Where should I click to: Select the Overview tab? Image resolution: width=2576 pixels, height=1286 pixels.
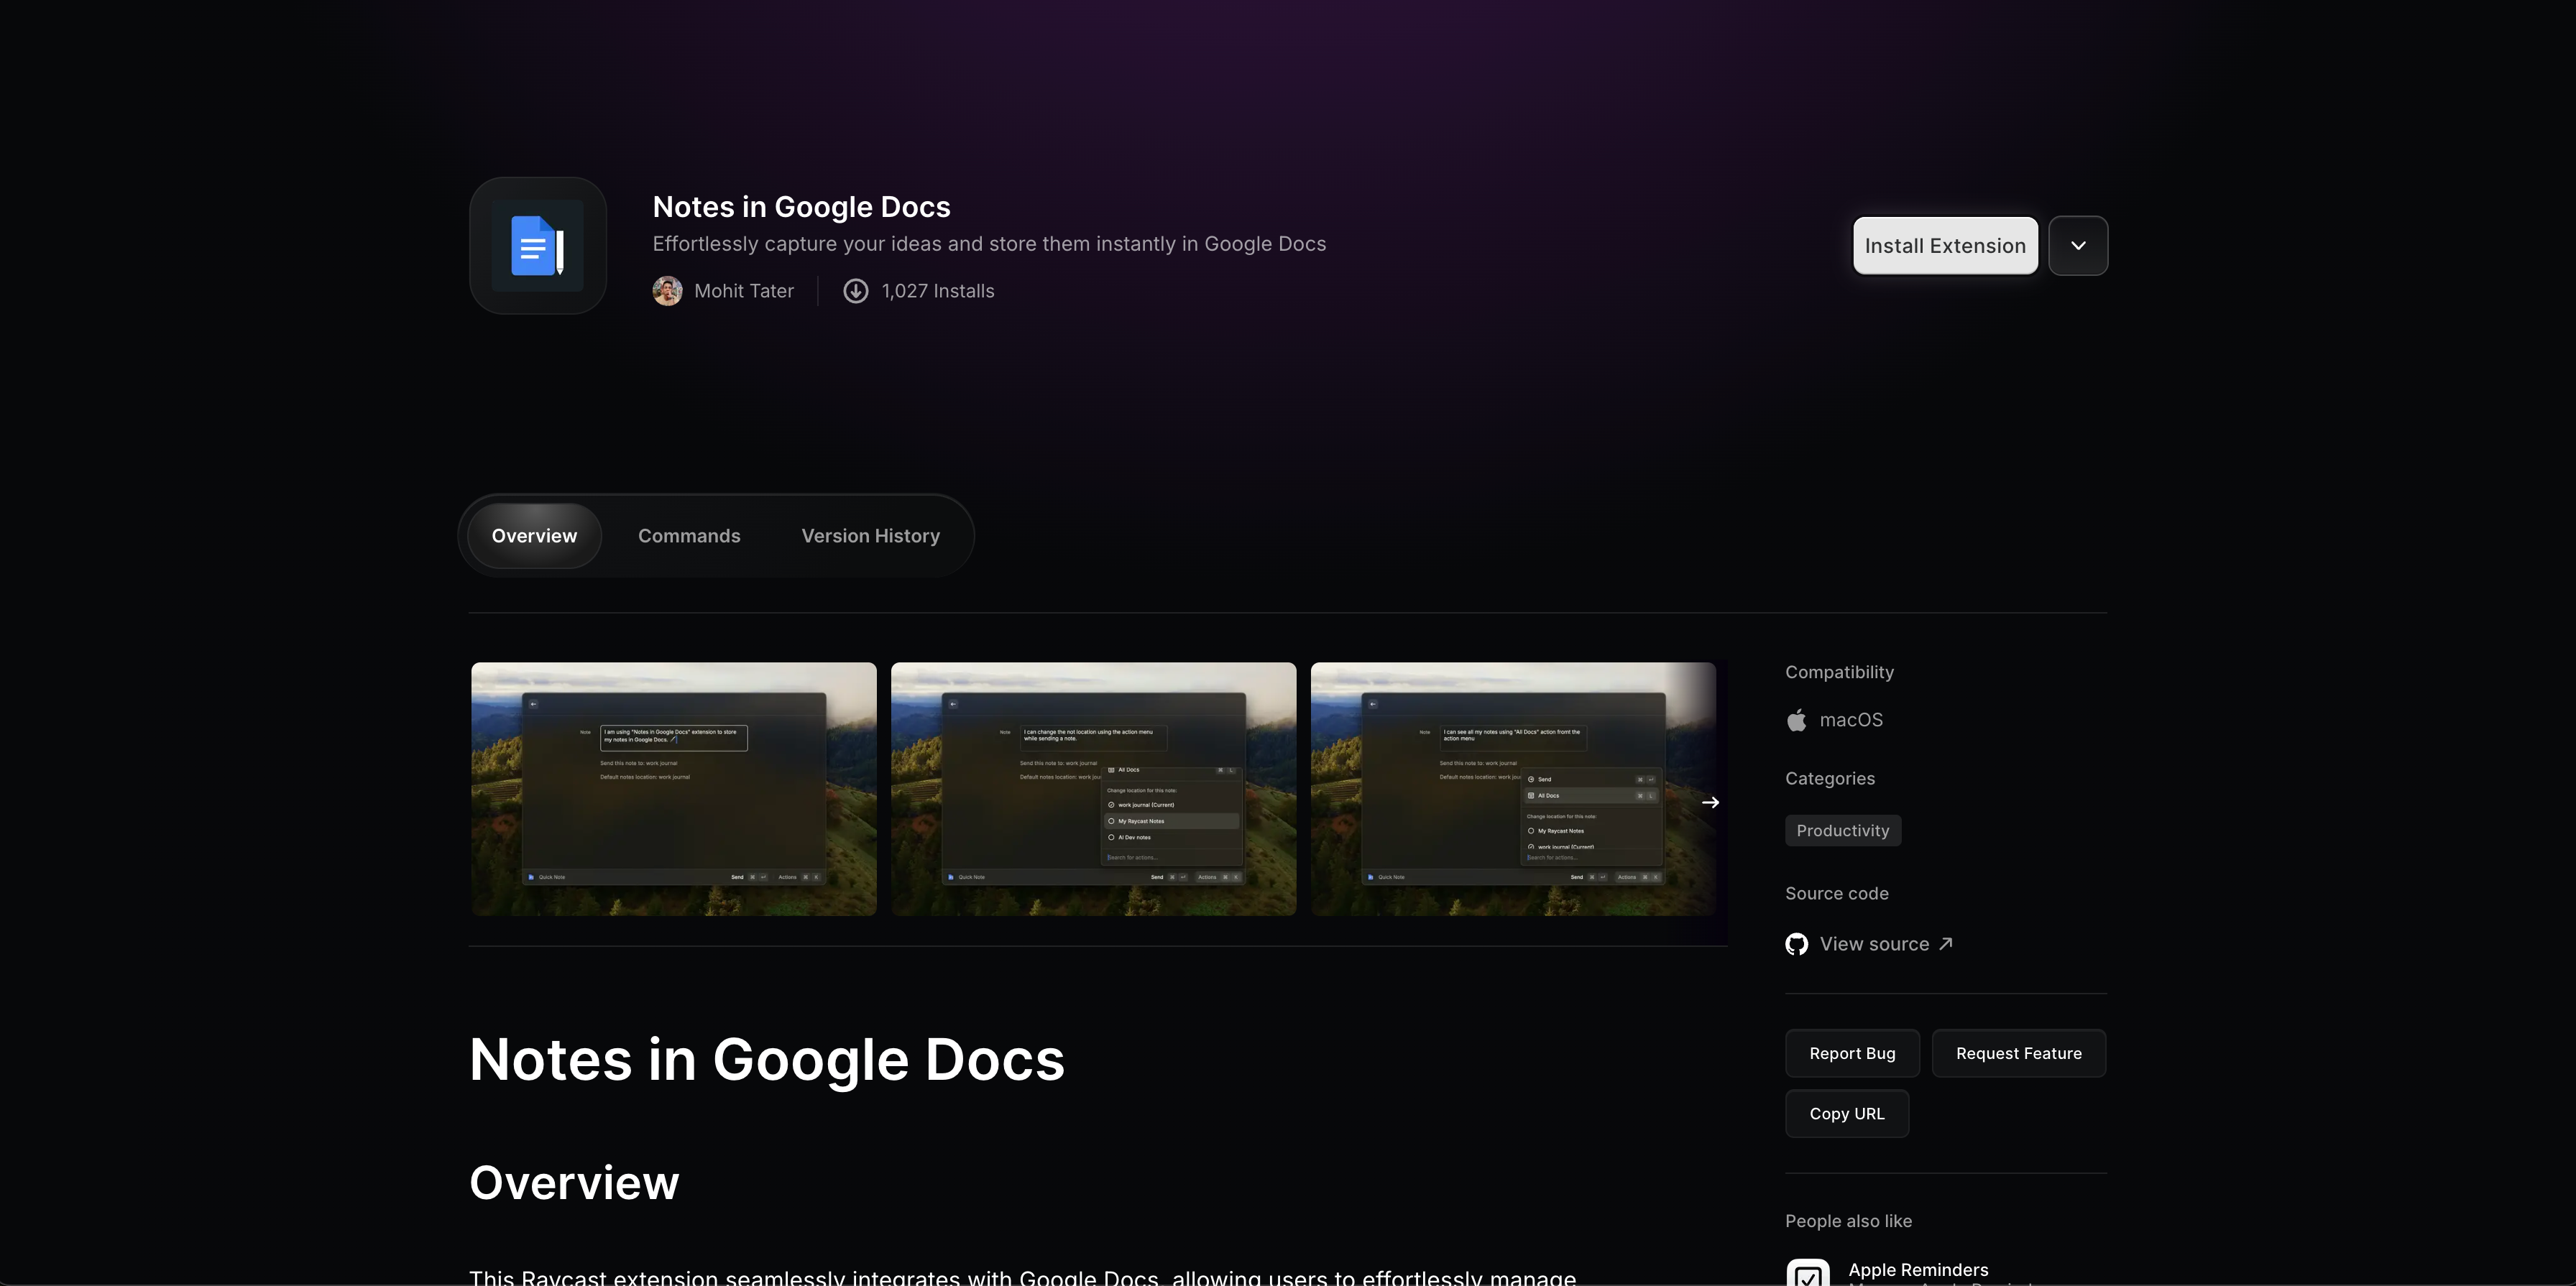(533, 535)
